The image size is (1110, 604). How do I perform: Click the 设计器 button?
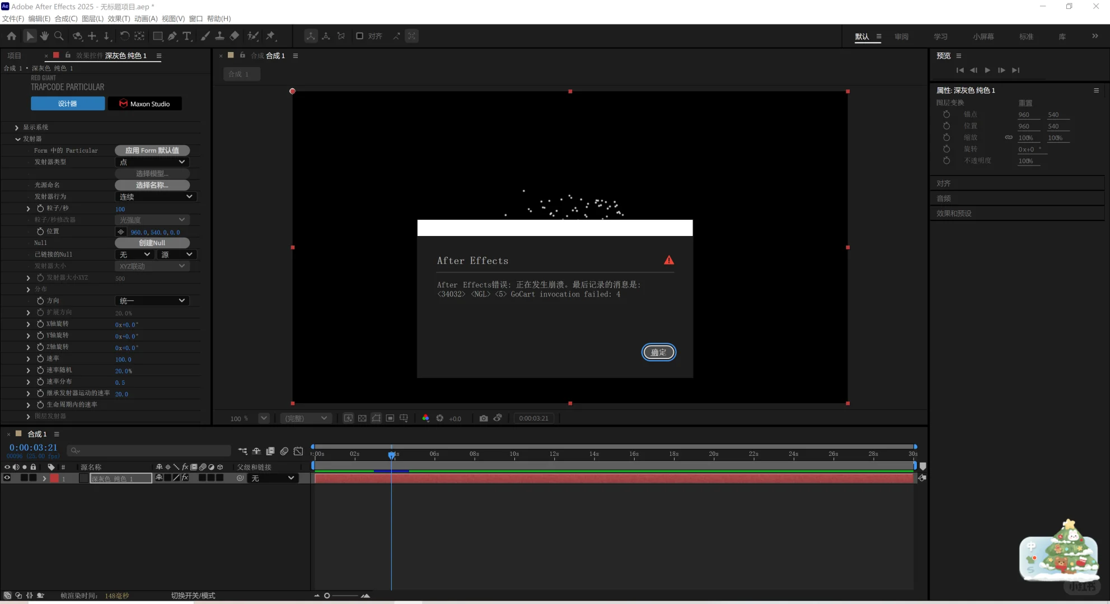68,103
